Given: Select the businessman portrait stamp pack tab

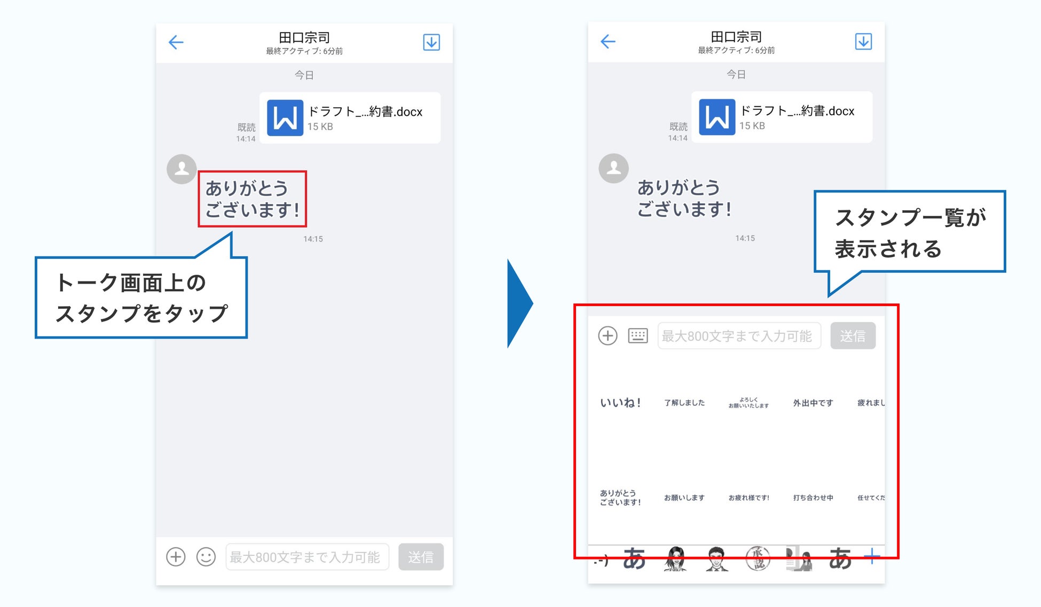Looking at the screenshot, I should tap(716, 559).
